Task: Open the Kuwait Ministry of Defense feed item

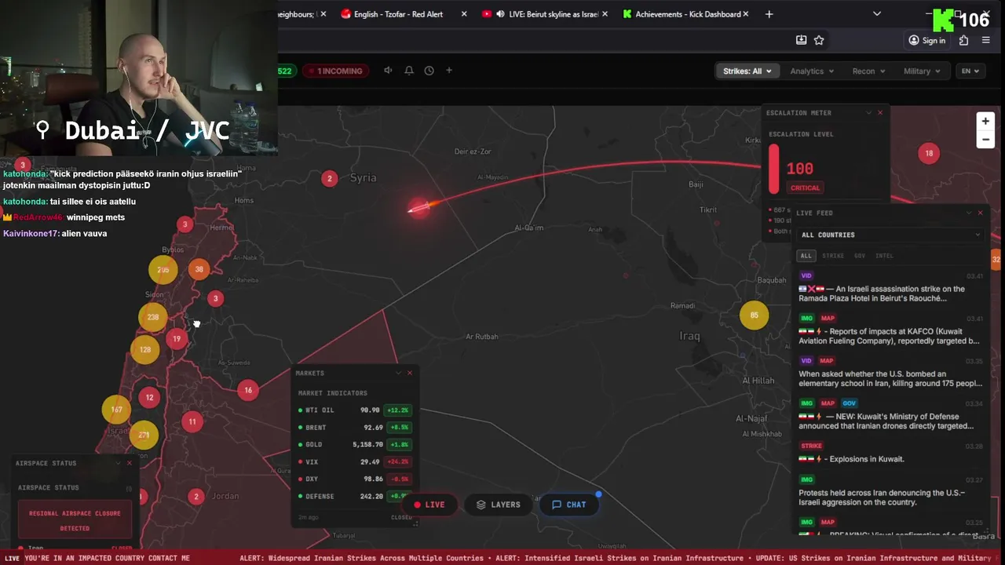Action: point(890,415)
